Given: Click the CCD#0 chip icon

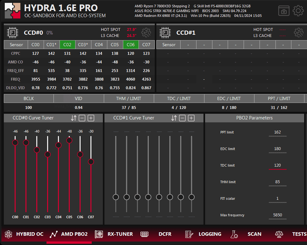Looking at the screenshot, I should tap(12, 32).
